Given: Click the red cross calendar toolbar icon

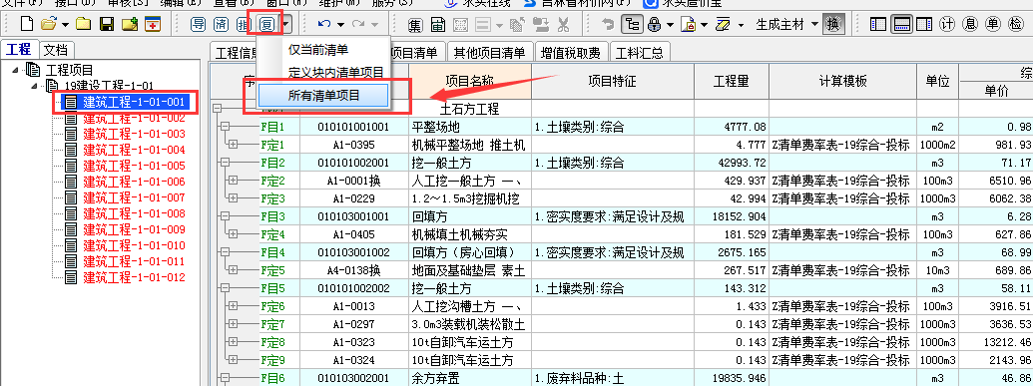Looking at the screenshot, I should (x=153, y=25).
